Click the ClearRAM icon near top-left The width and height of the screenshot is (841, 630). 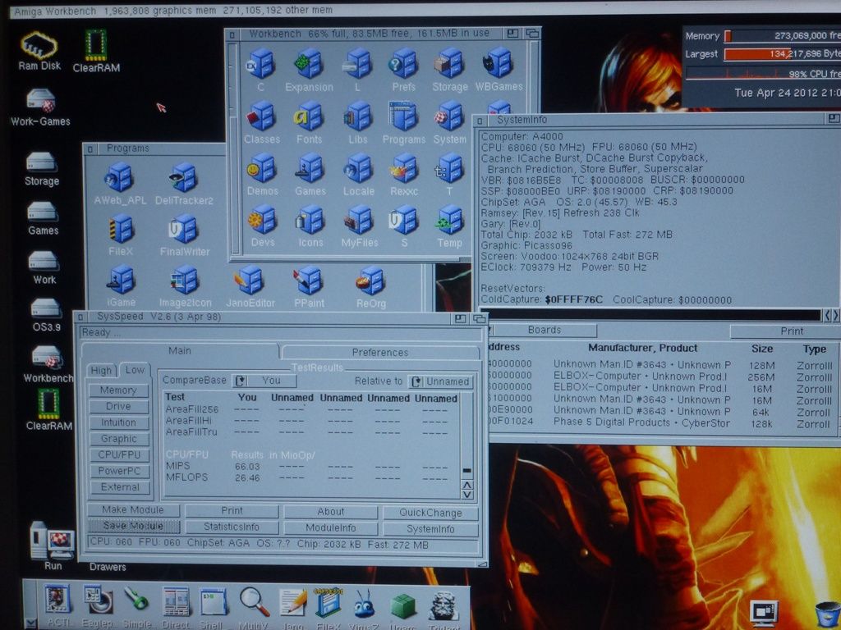coord(96,49)
